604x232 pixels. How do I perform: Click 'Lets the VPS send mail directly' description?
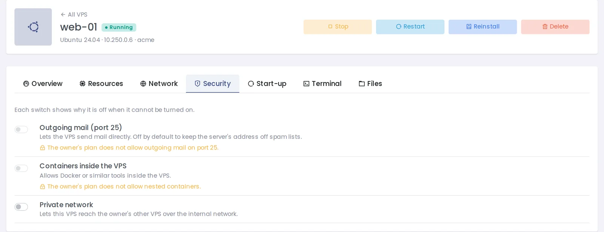171,137
